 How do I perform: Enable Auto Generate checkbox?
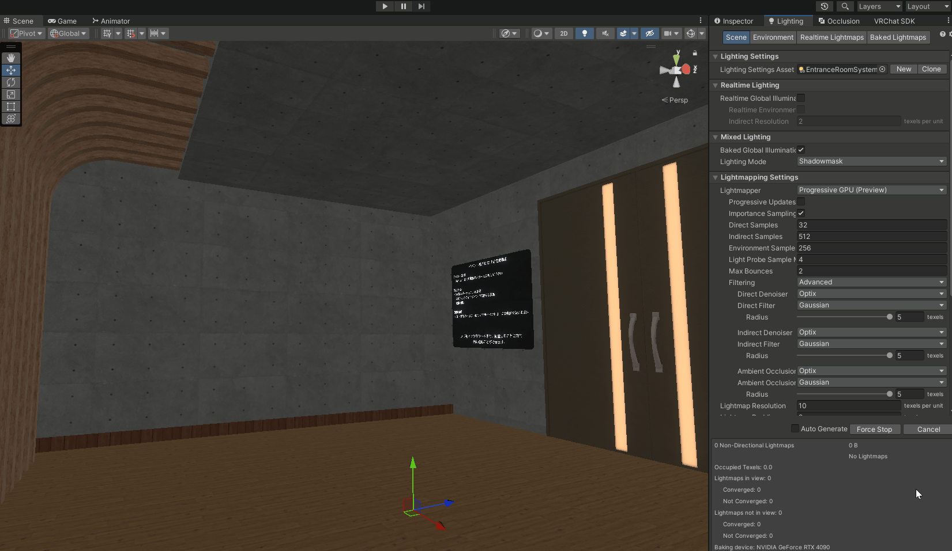tap(795, 429)
